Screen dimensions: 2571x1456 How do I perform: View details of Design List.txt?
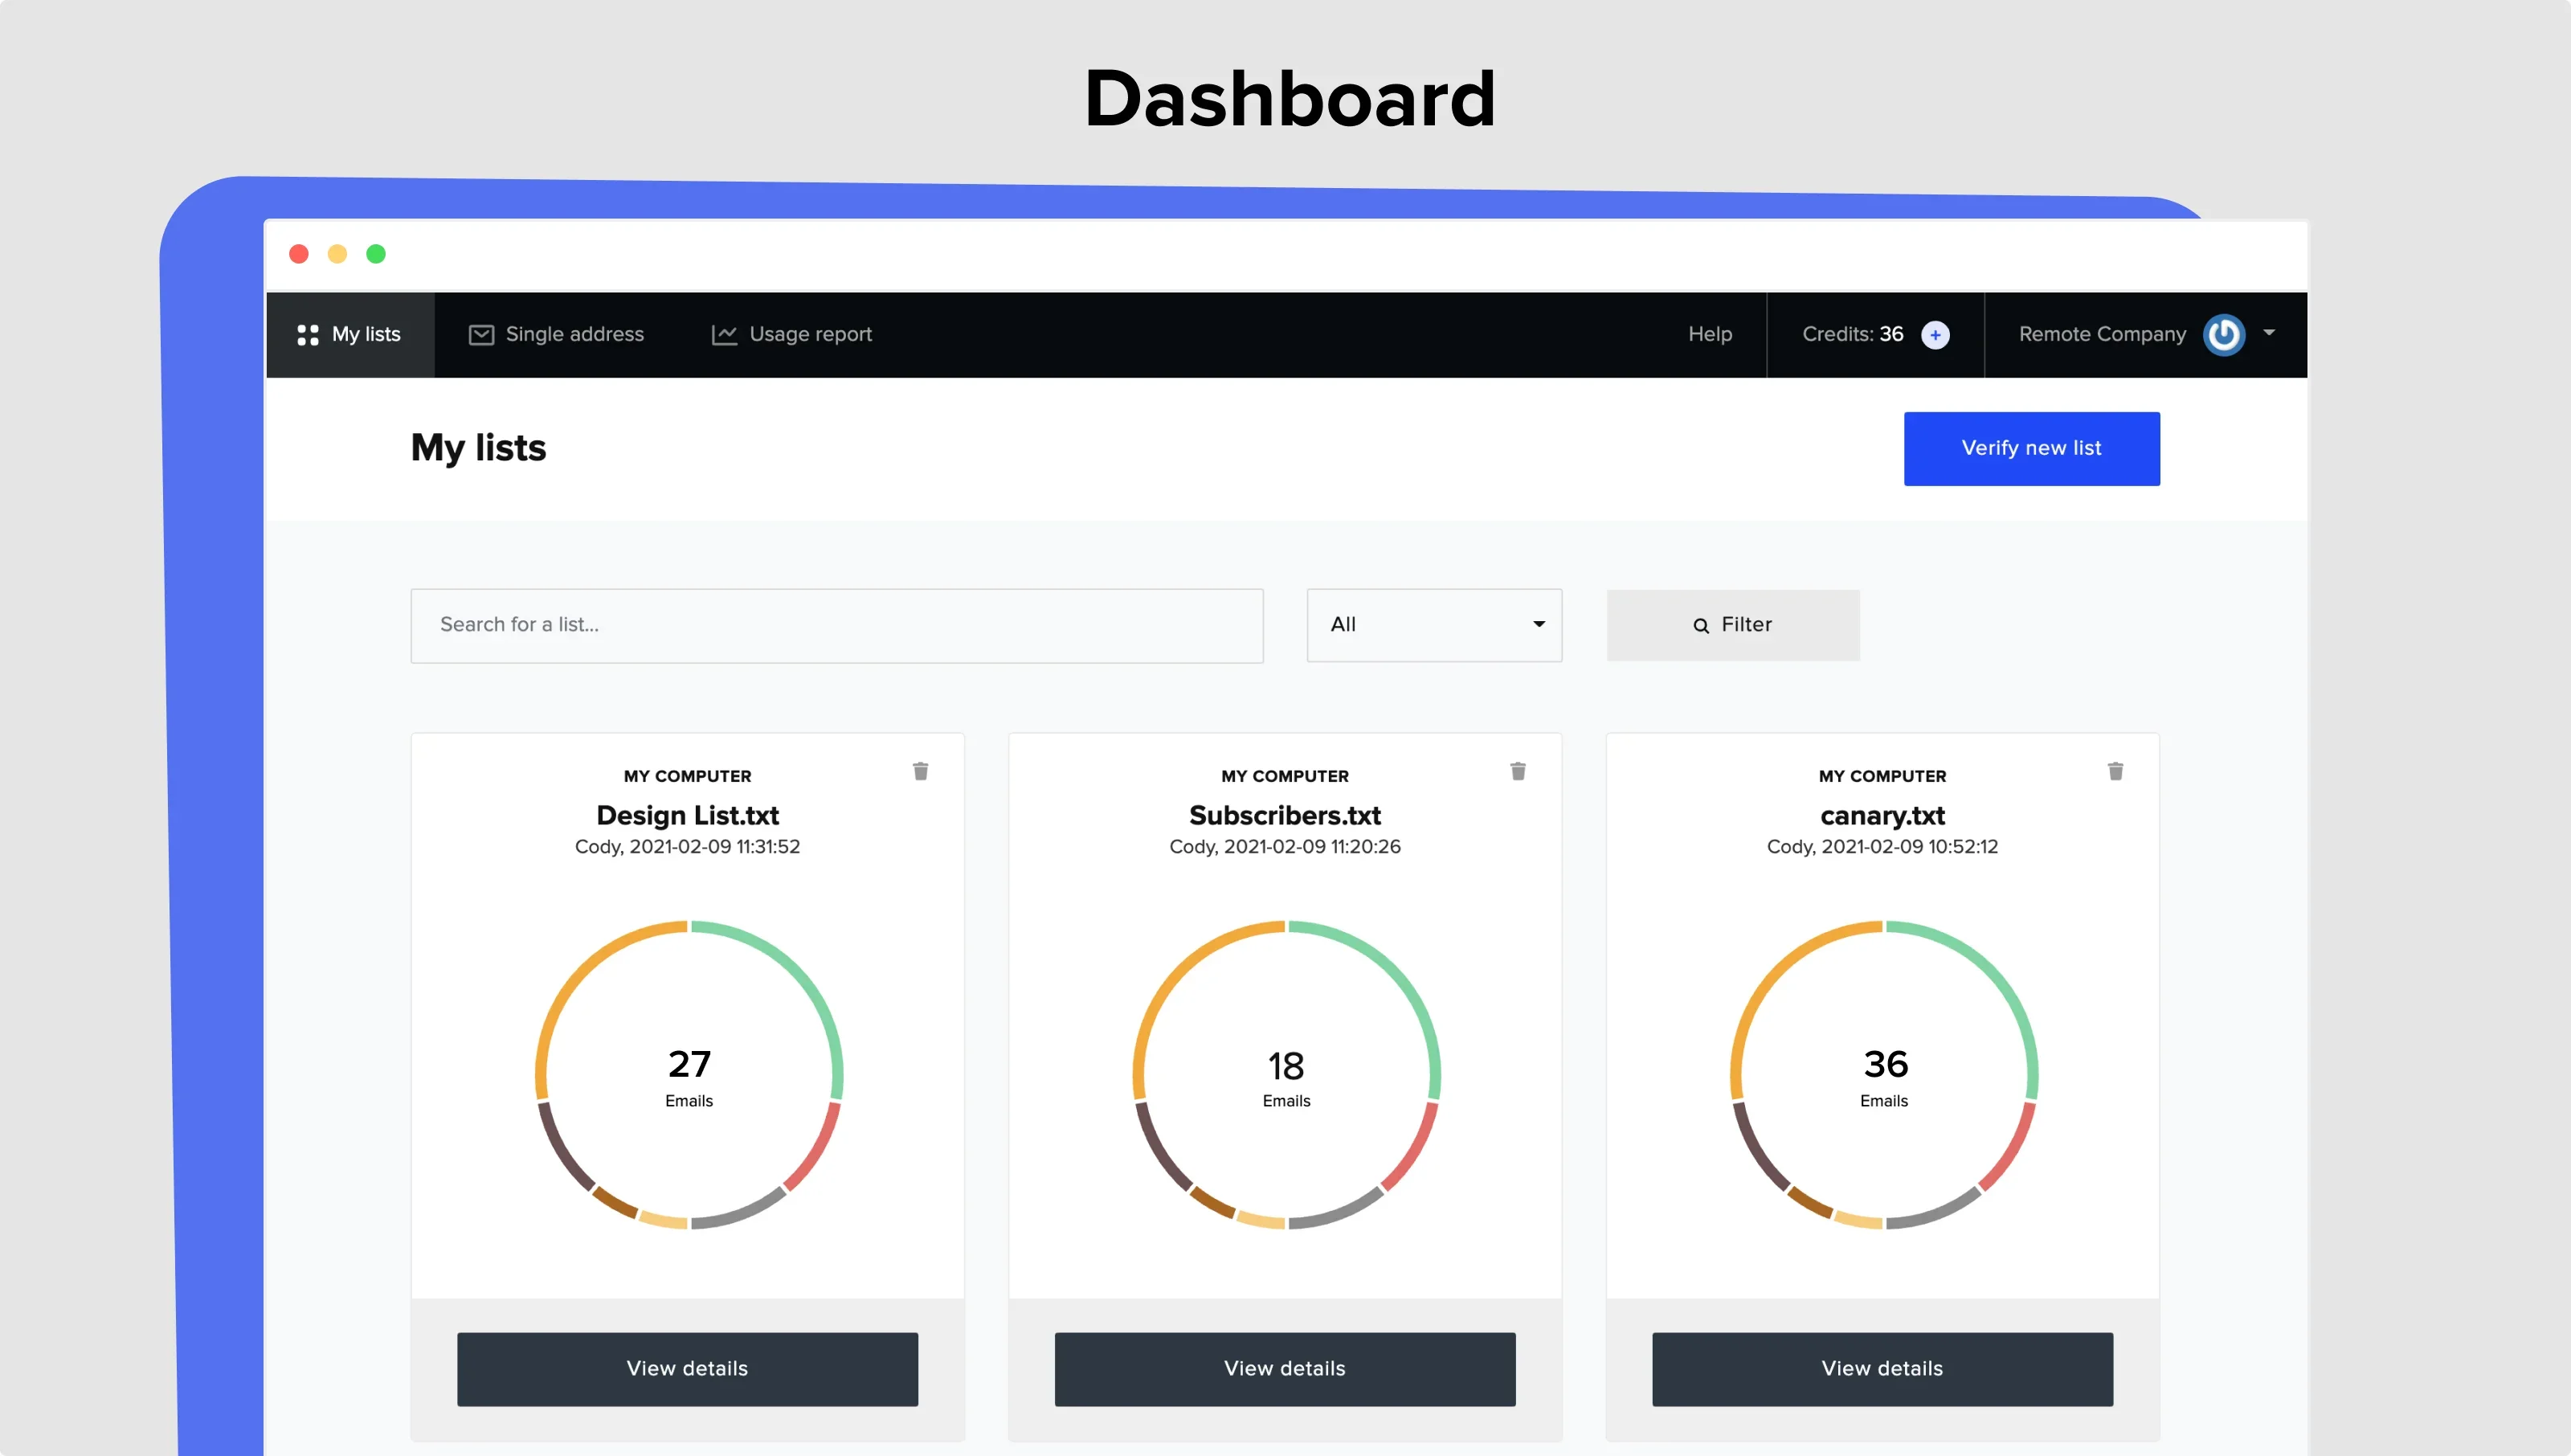[x=687, y=1369]
